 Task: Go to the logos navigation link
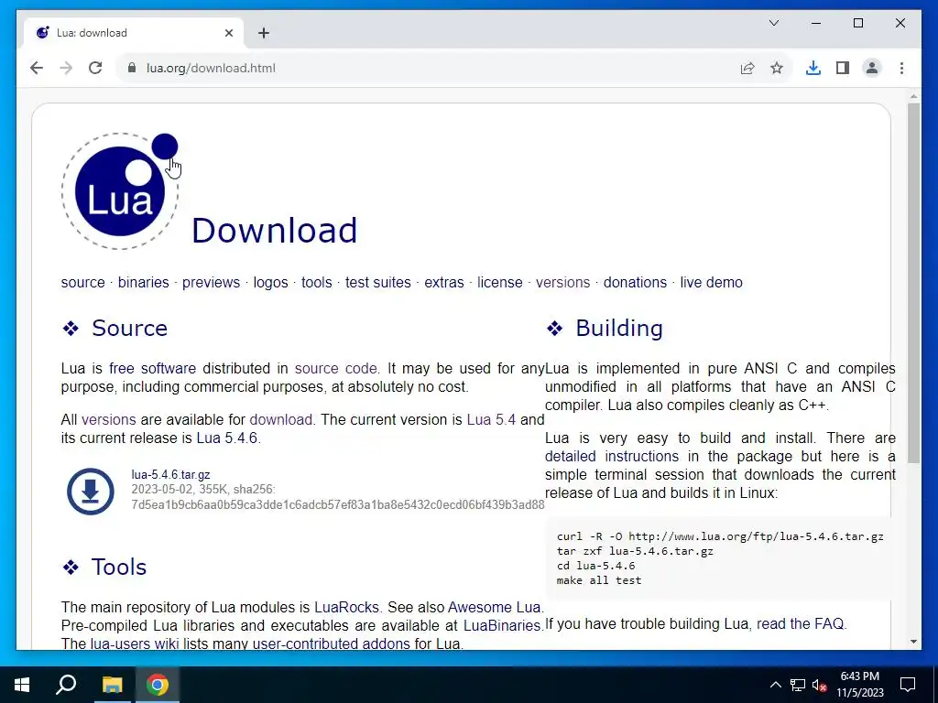(270, 282)
